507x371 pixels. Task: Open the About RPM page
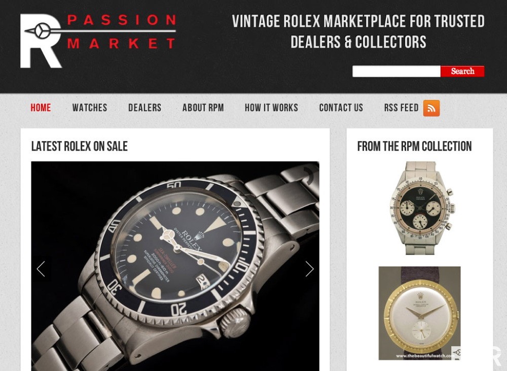(x=203, y=108)
